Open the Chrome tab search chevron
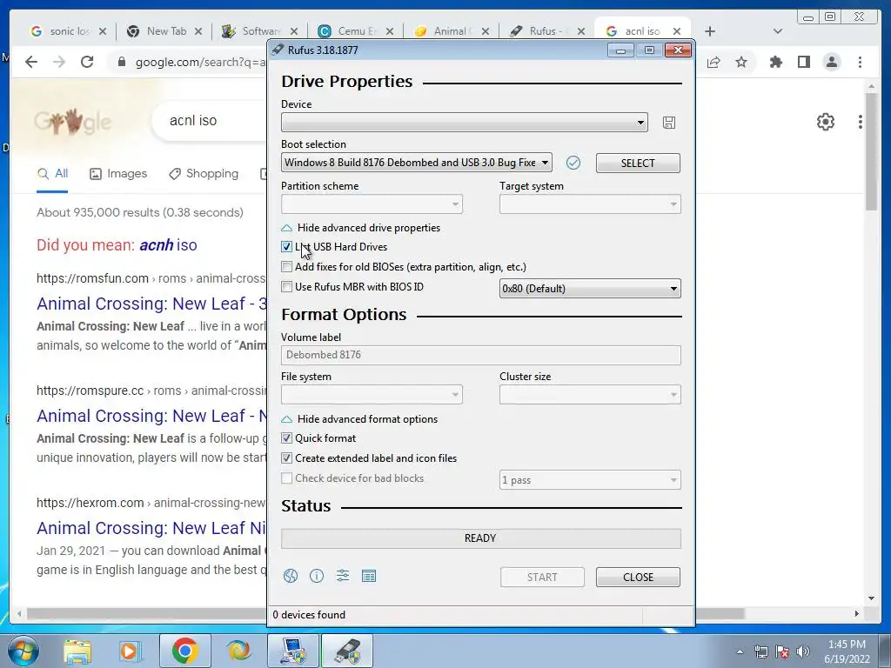 [x=778, y=31]
